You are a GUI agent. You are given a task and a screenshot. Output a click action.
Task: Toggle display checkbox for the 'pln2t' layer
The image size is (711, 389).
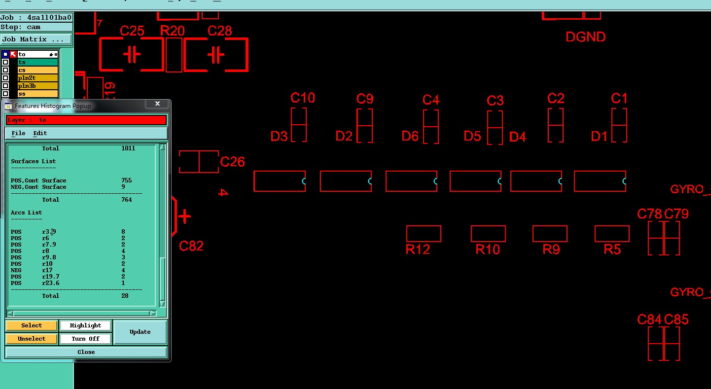(x=5, y=78)
